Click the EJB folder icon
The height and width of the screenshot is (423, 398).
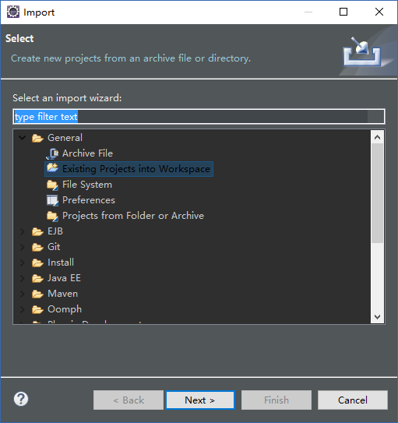tap(37, 231)
